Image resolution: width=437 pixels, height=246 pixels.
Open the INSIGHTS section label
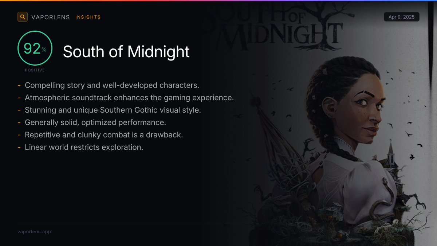click(88, 17)
